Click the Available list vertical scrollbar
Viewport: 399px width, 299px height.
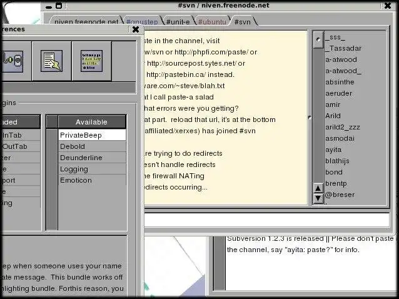(52, 179)
